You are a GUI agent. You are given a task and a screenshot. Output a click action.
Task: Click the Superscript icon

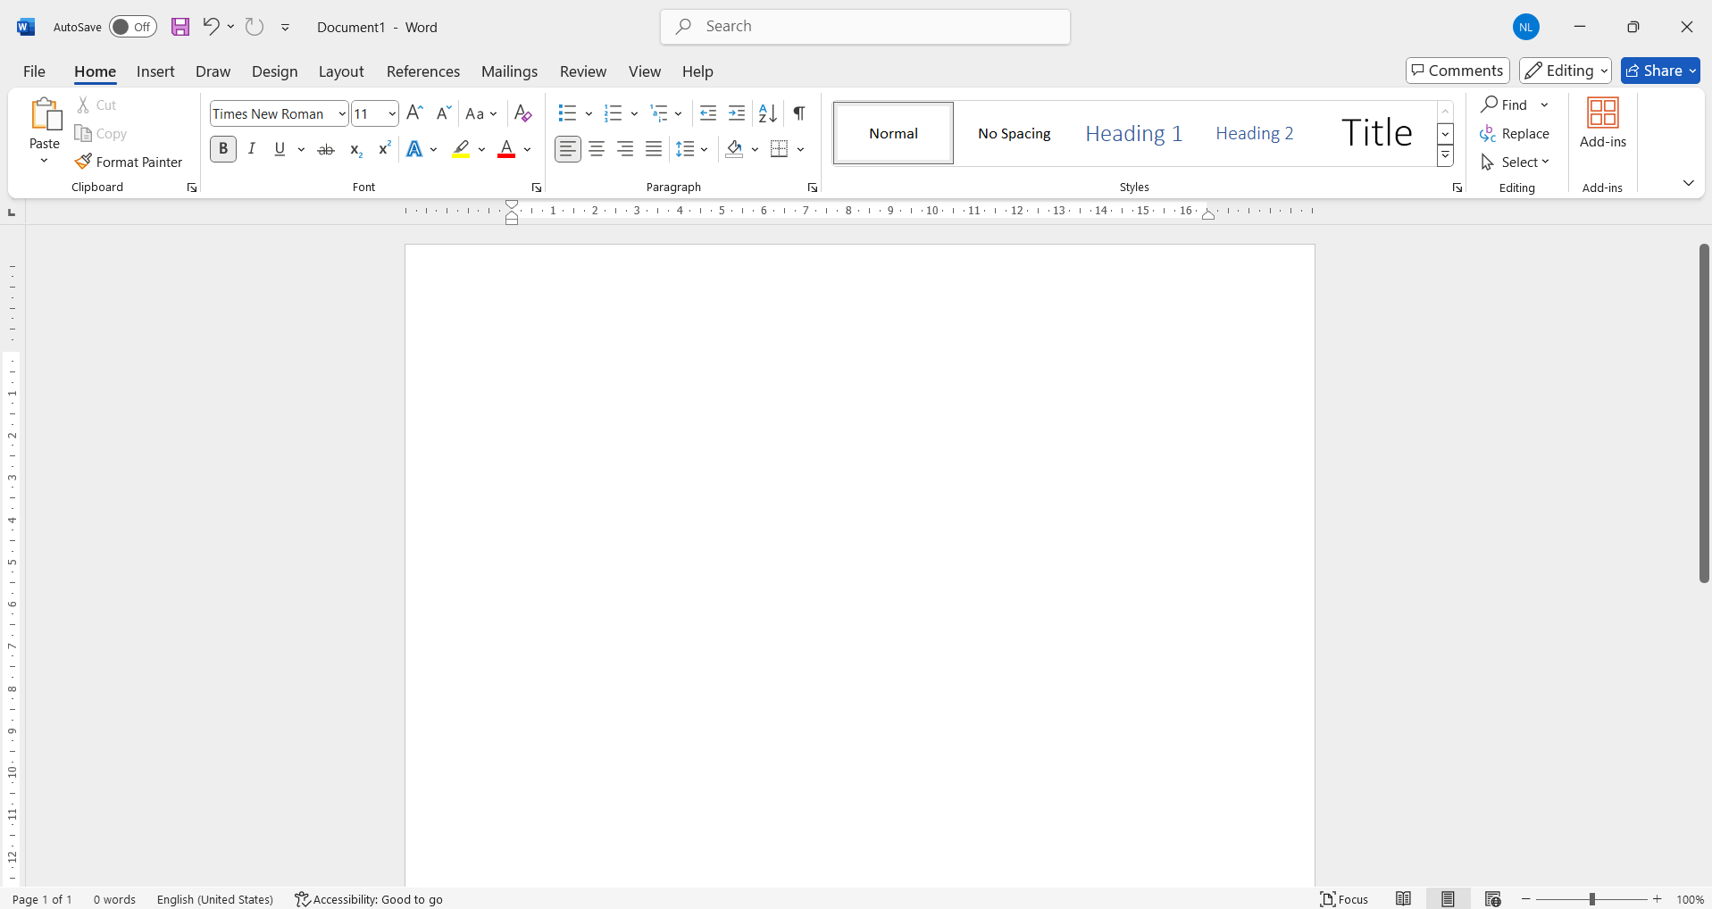[385, 149]
